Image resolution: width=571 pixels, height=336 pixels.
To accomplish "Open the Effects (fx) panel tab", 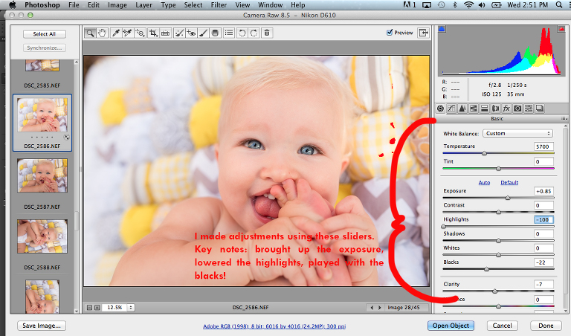I will pyautogui.click(x=506, y=108).
